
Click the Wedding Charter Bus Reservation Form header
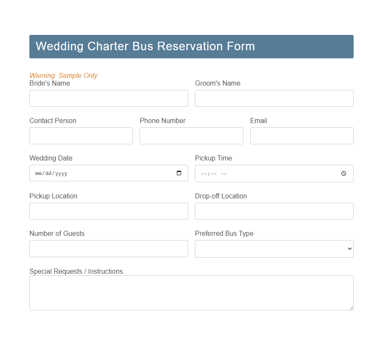coord(145,46)
